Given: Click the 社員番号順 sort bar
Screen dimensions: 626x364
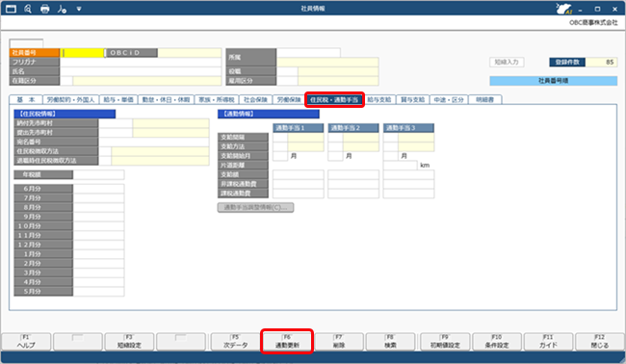Looking at the screenshot, I should (x=554, y=81).
